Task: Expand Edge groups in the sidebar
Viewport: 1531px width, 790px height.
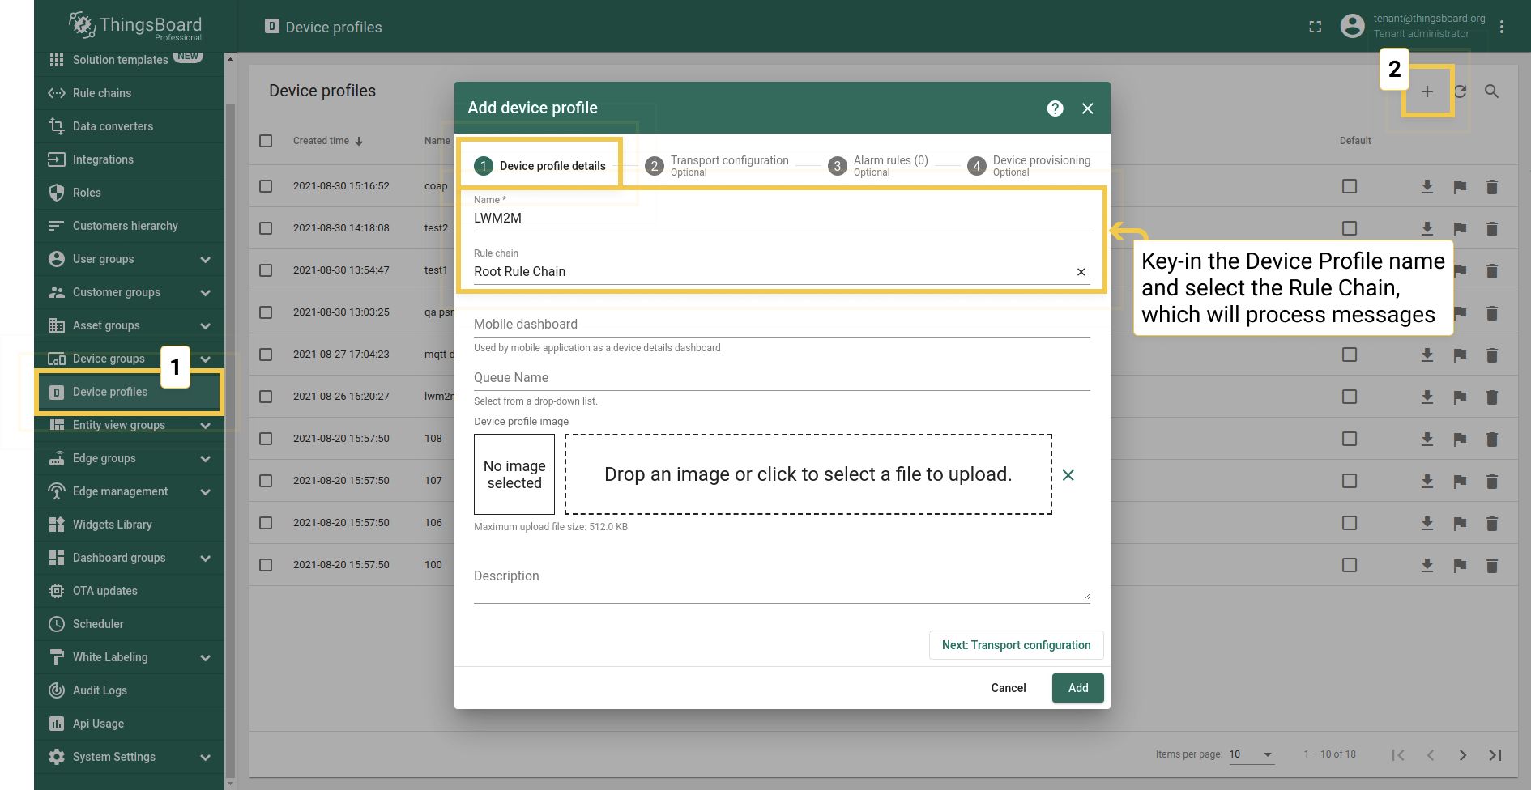Action: (x=205, y=459)
